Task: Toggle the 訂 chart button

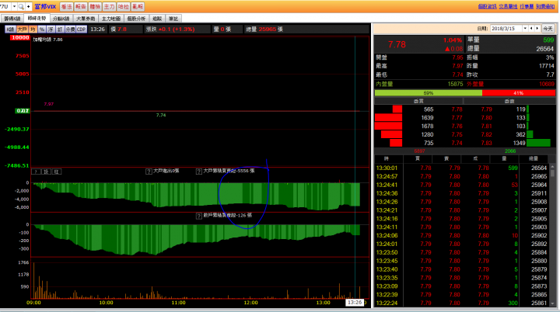Action: pyautogui.click(x=60, y=29)
